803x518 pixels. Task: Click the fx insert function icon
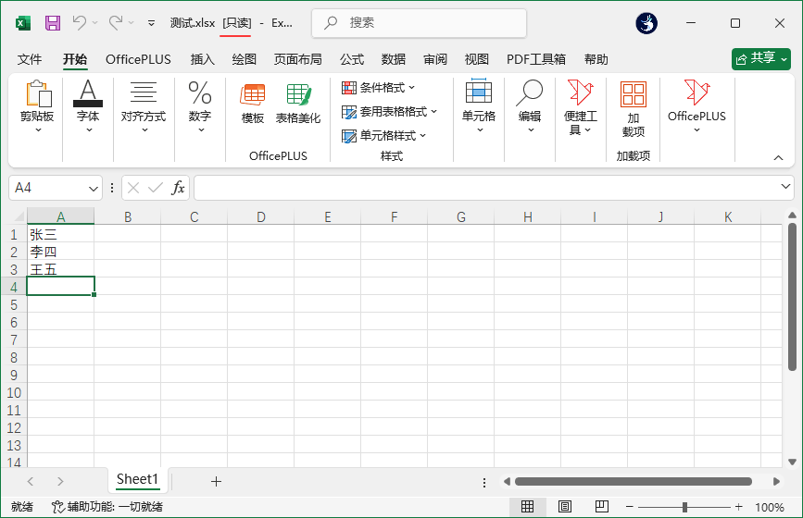178,188
